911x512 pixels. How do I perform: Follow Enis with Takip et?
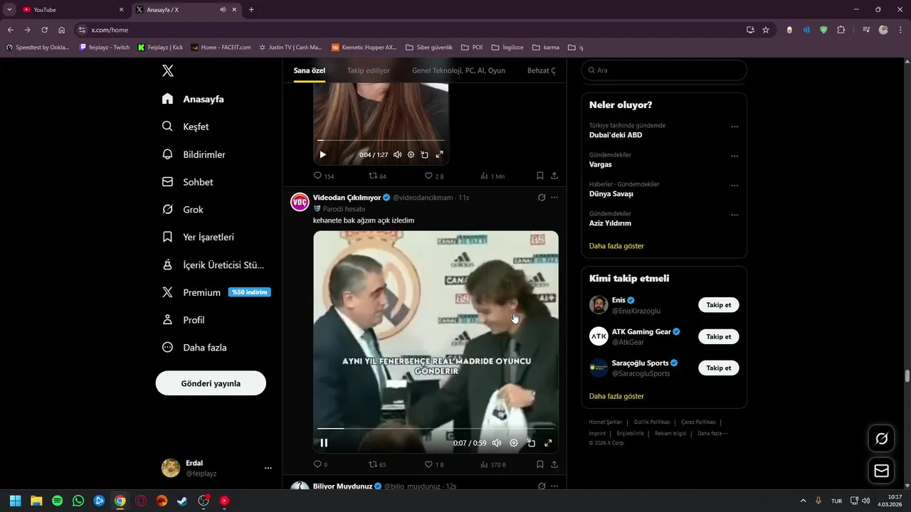coord(719,305)
